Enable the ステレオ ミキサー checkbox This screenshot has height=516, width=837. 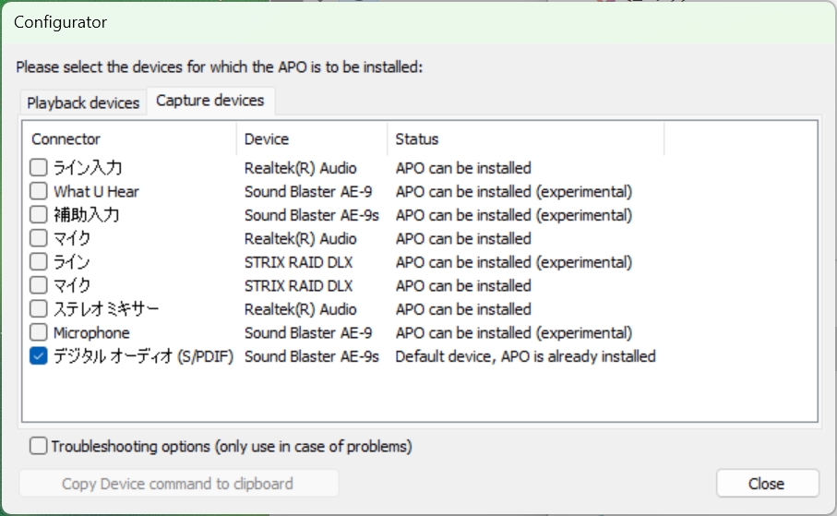38,309
